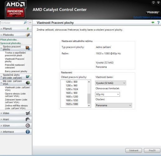
Task: Click the blue Informace info icon
Action: click(28, 132)
